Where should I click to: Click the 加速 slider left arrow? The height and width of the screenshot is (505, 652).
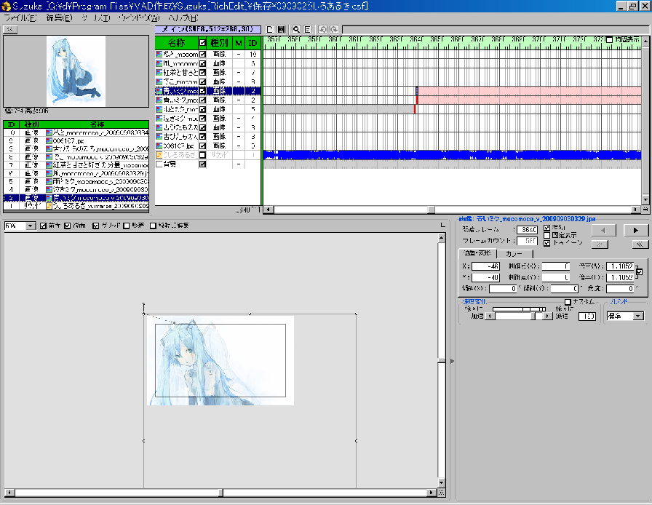(490, 316)
